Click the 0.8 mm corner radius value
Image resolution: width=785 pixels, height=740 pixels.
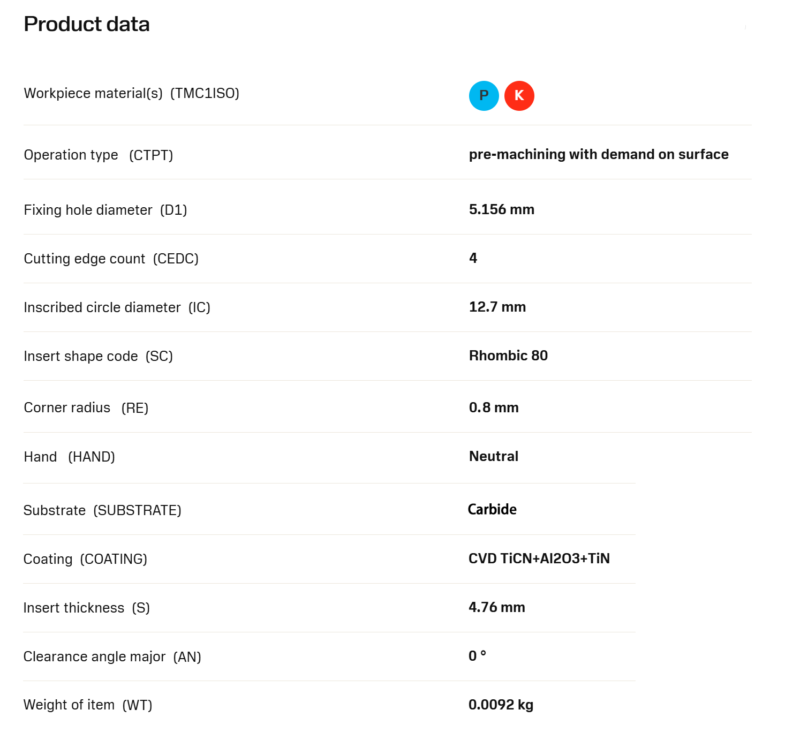click(x=493, y=407)
